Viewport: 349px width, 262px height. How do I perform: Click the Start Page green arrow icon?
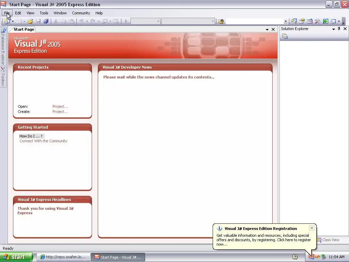click(325, 21)
